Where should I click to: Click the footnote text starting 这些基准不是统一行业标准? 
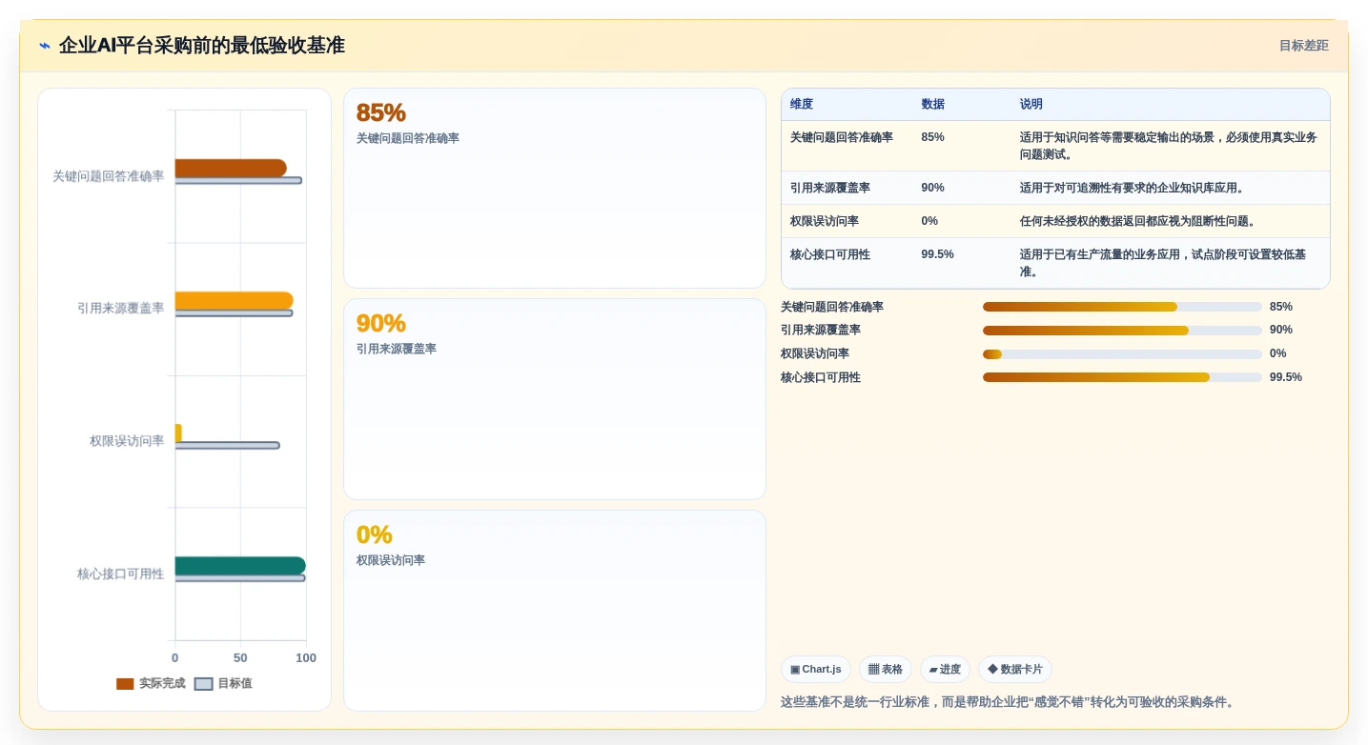[1010, 702]
